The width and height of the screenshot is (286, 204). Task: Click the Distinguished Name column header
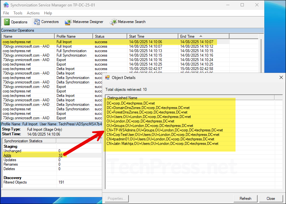[x=190, y=98]
